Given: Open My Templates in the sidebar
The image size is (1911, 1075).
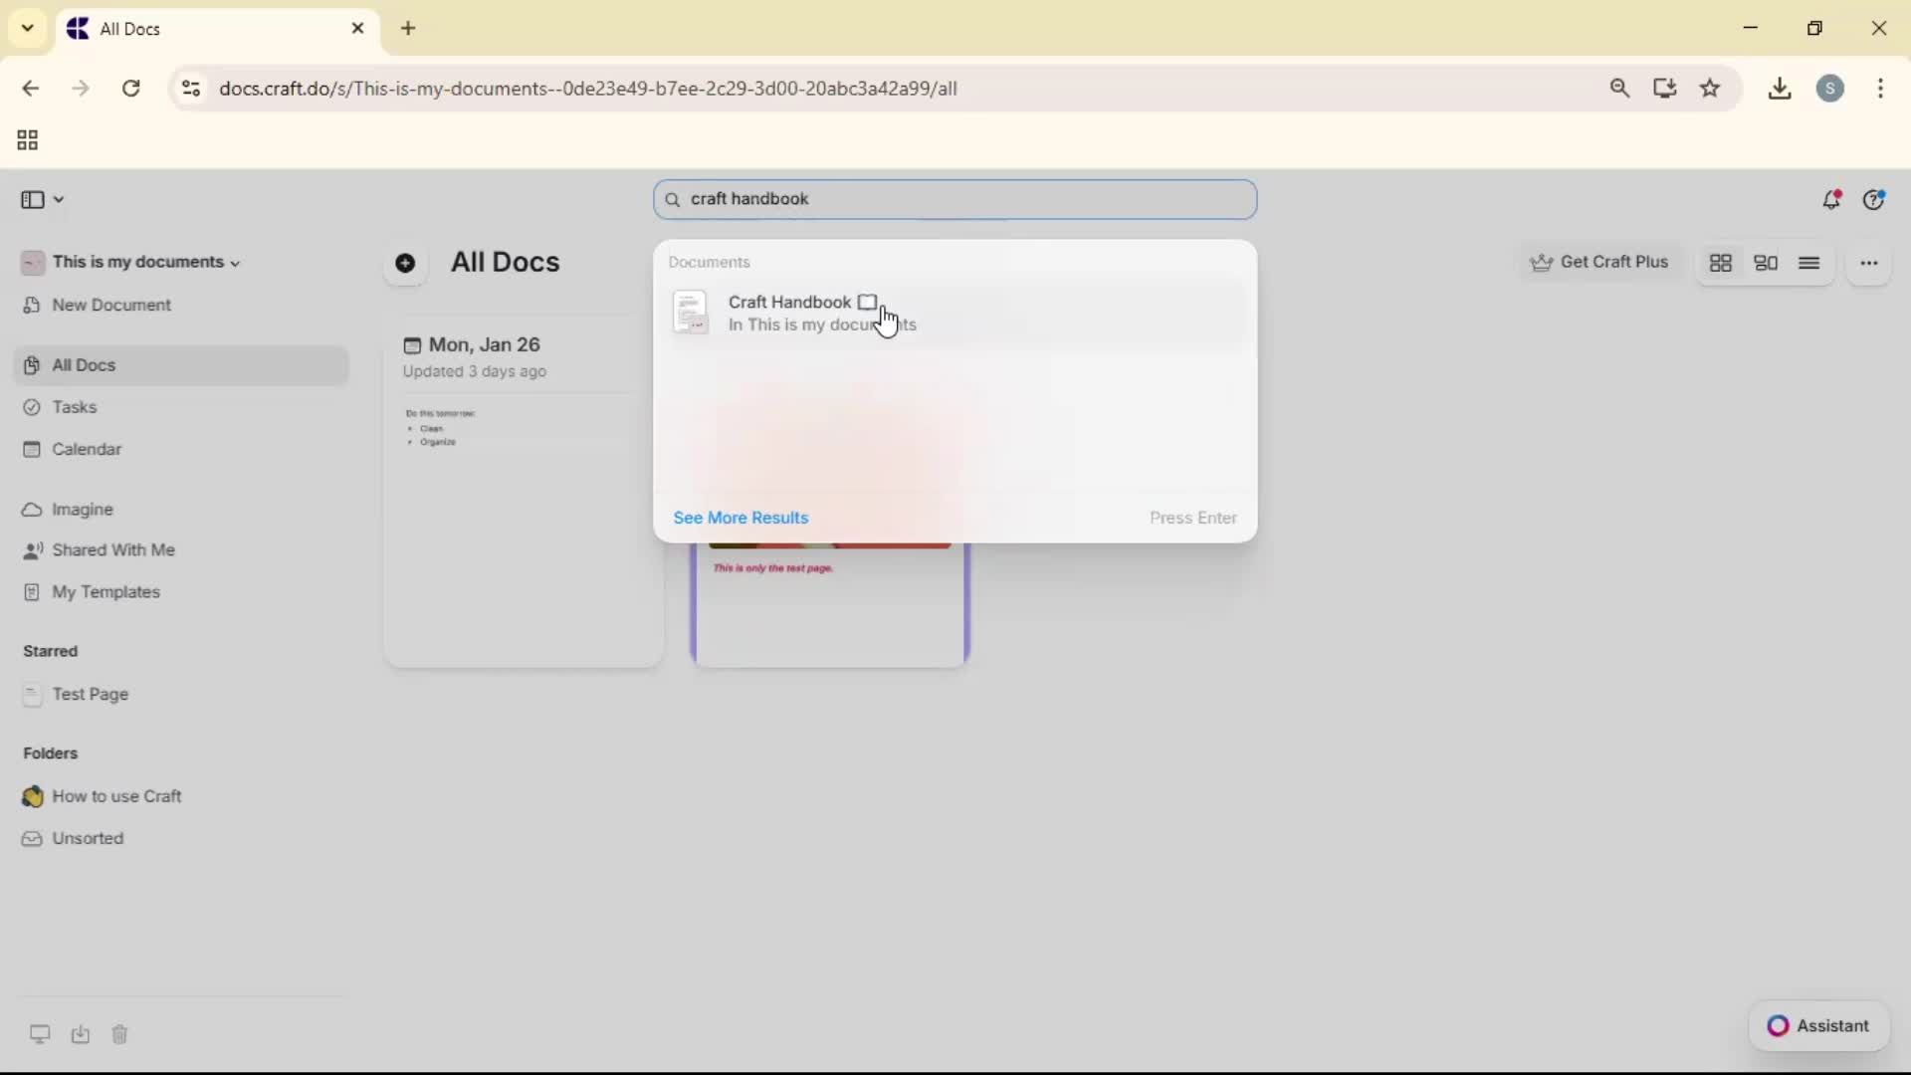Looking at the screenshot, I should 106,592.
